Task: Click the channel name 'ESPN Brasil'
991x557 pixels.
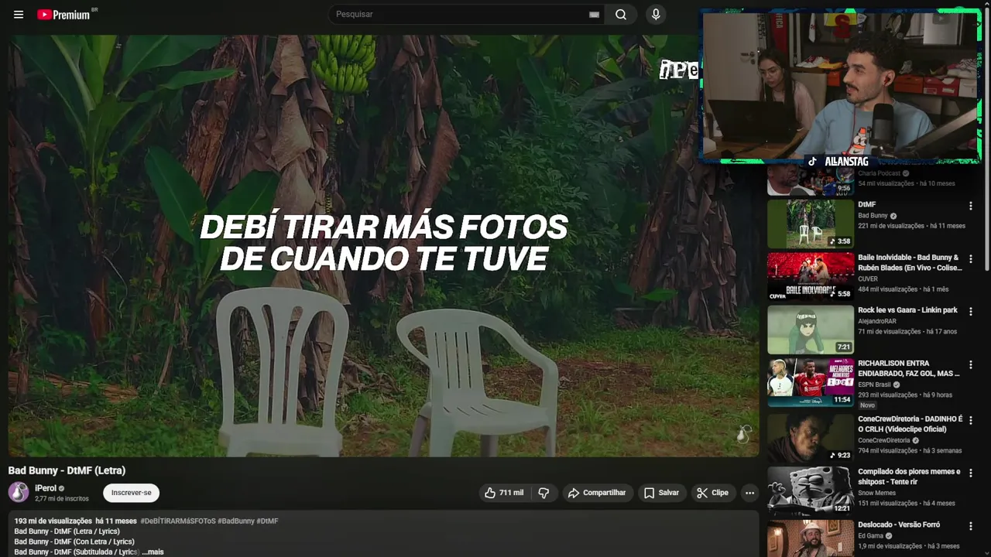Action: point(874,384)
